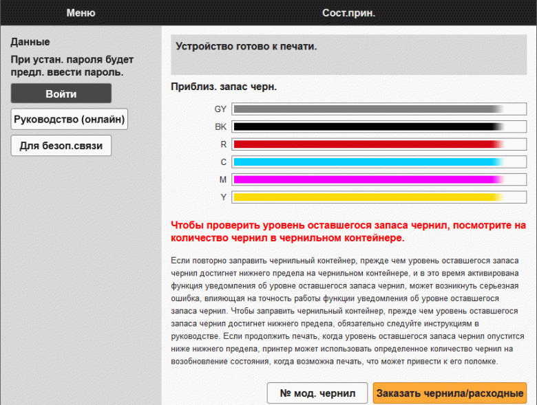Click the red ink-level warning text
The image size is (537, 405).
(348, 232)
